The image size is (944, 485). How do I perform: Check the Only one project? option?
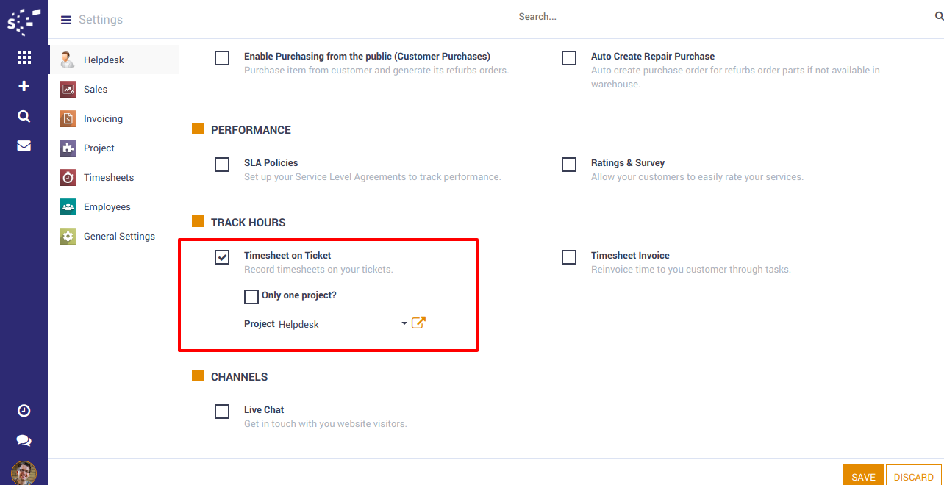coord(251,296)
